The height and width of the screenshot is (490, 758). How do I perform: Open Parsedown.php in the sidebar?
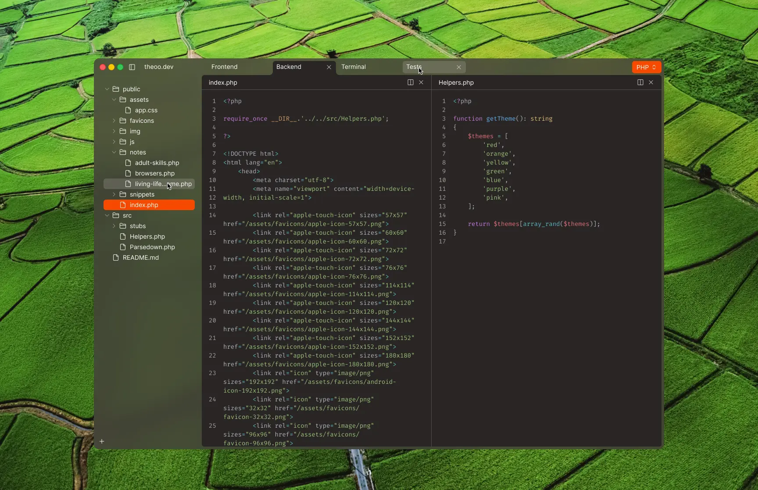click(x=151, y=247)
